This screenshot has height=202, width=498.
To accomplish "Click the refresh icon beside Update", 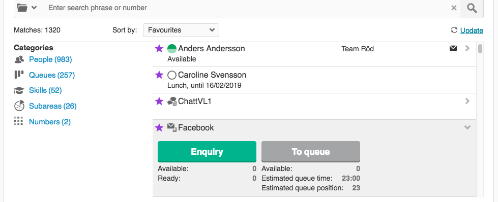I will pyautogui.click(x=454, y=30).
